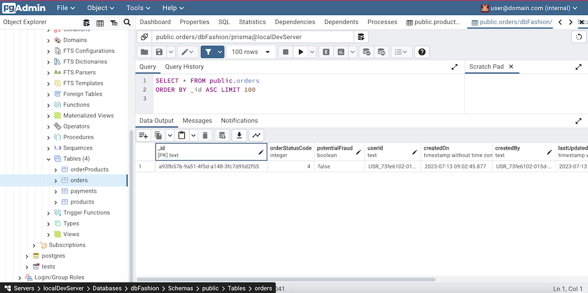Delete selected row with trash icon
Screen dimensions: 588x293
coord(205,135)
